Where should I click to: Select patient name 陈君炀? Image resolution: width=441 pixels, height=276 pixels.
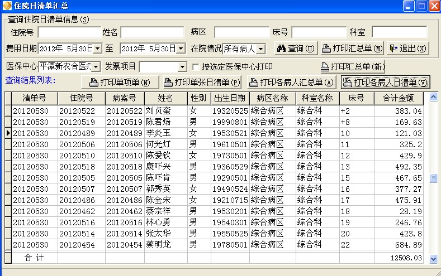coord(158,122)
